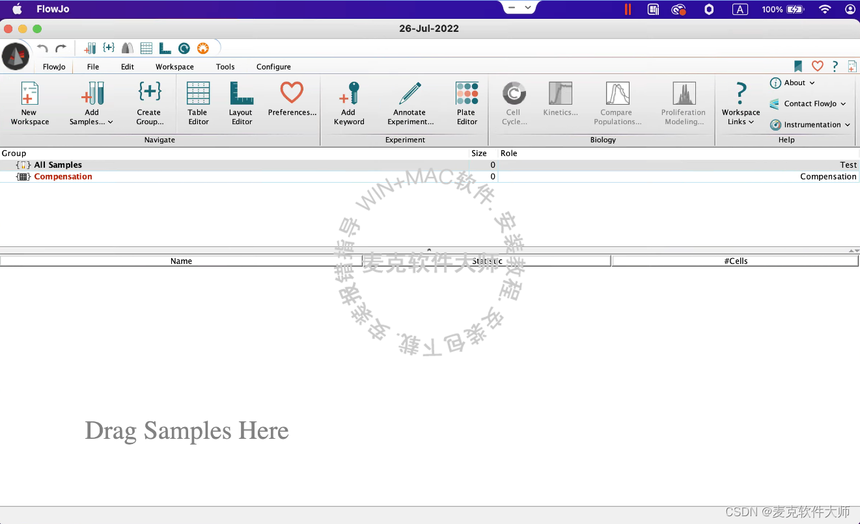Viewport: 860px width, 524px height.
Task: Click the Statistic column header
Action: (x=487, y=261)
